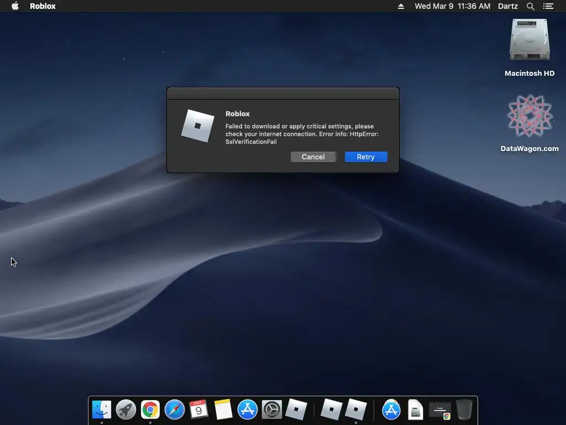The image size is (566, 425).
Task: Open Calendar showing MAR 9 in Dock
Action: (x=198, y=410)
